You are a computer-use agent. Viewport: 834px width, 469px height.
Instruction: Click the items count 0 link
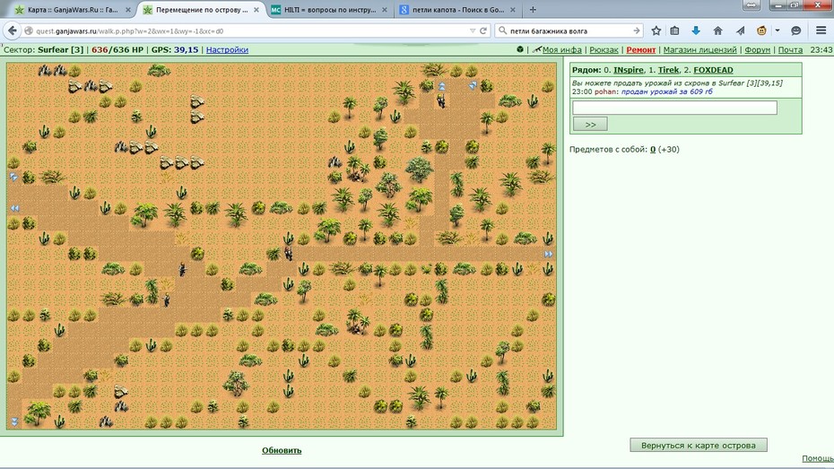pyautogui.click(x=653, y=150)
